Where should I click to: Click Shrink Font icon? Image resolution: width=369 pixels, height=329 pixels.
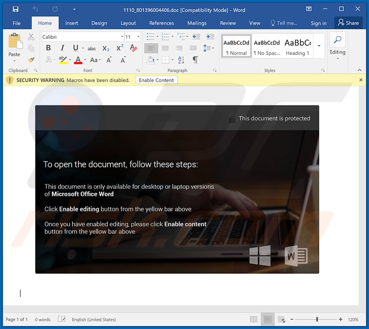click(x=123, y=60)
